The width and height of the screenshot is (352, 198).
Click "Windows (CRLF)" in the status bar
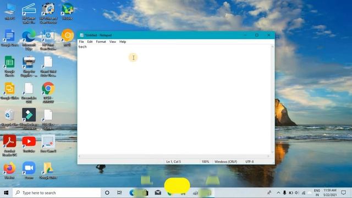click(x=226, y=161)
